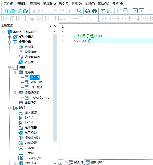Open INT_001 interrupt program
The height and width of the screenshot is (165, 153).
pos(36,87)
